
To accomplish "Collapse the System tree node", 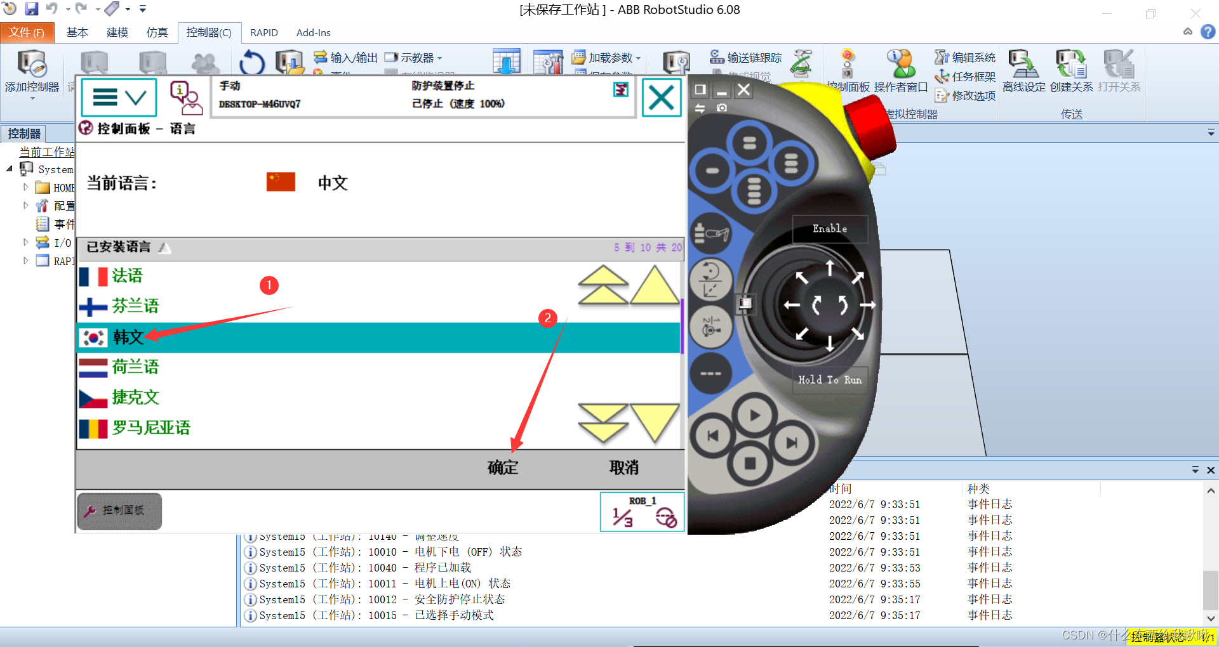I will (x=9, y=169).
